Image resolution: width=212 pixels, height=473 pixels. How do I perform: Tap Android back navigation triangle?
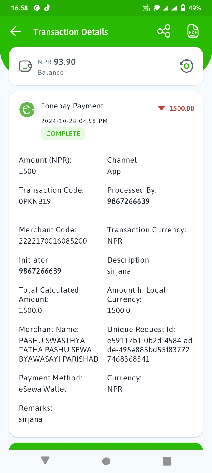[x=45, y=461]
